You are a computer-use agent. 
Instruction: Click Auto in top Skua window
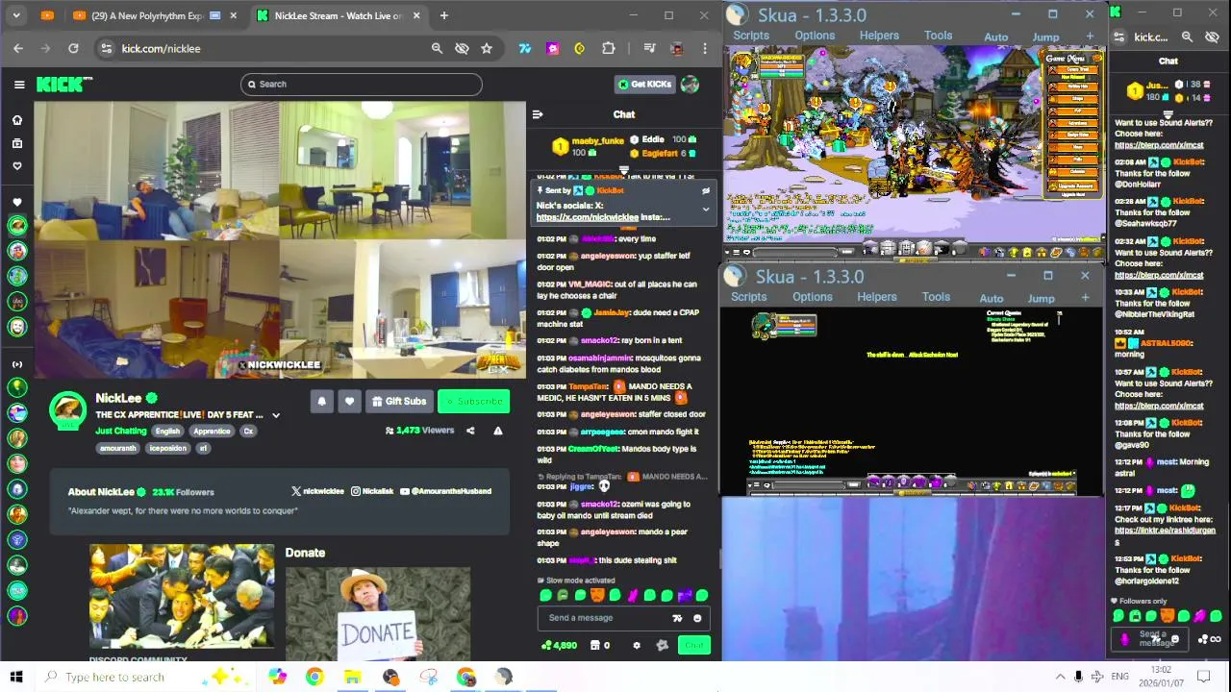coord(996,37)
